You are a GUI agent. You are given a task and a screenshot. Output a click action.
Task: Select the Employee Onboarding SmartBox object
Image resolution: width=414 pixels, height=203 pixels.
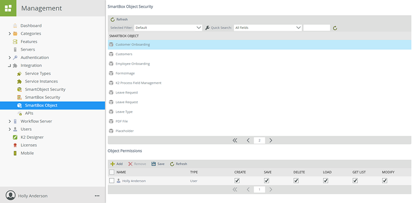(x=259, y=64)
